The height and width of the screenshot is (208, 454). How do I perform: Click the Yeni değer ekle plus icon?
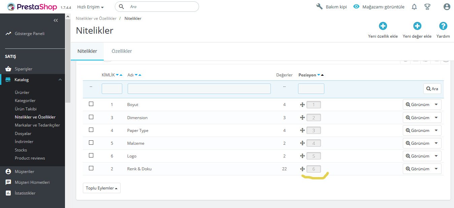[417, 26]
